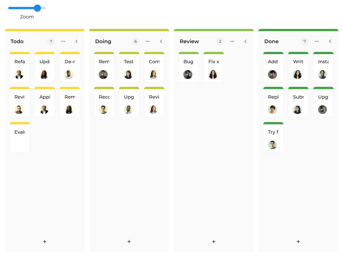Open the Review column more options menu
This screenshot has height=257, width=343.
tap(232, 41)
